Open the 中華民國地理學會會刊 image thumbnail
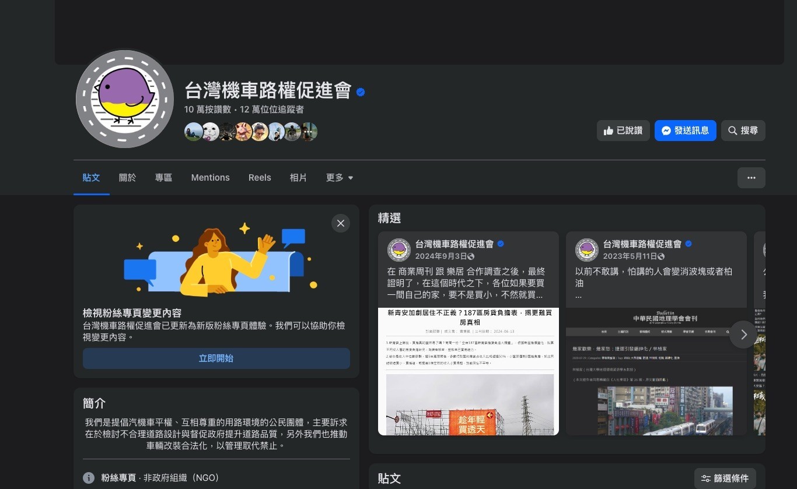 click(x=656, y=371)
